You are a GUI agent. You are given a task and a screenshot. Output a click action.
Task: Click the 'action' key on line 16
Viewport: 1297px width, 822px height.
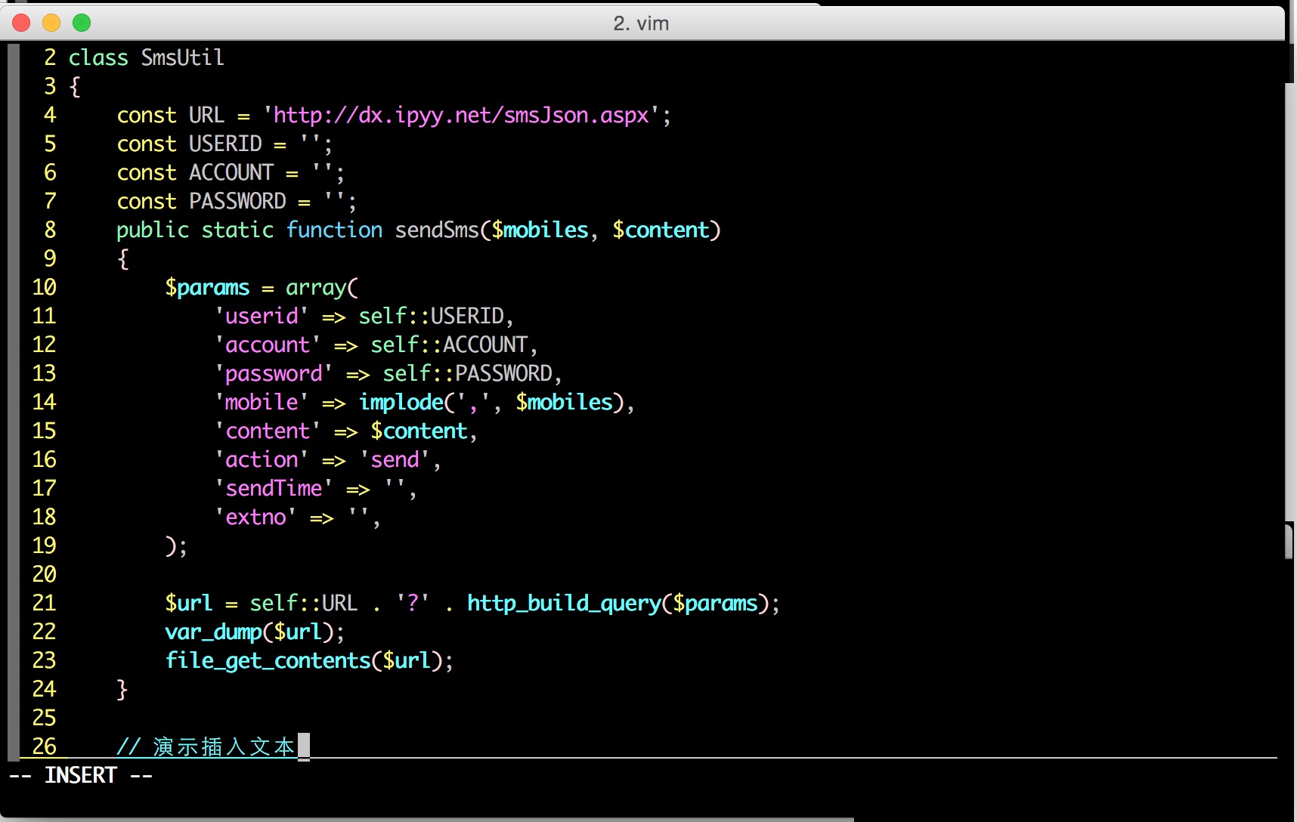(262, 459)
